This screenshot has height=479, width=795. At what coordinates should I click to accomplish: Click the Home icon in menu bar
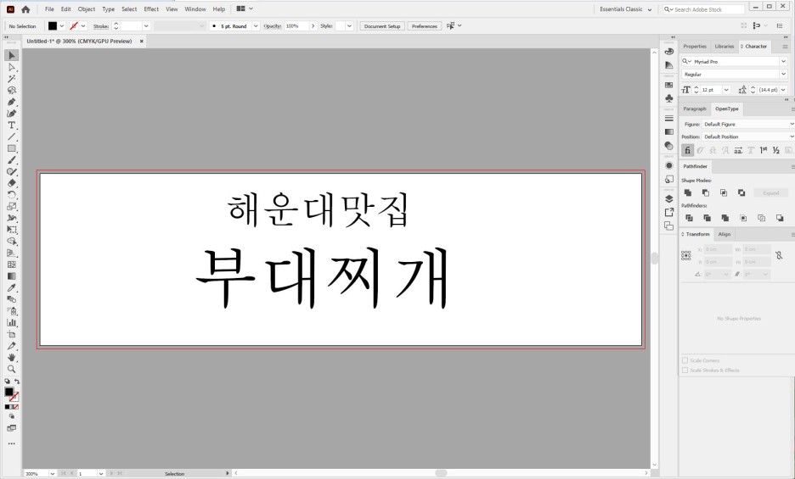[25, 9]
